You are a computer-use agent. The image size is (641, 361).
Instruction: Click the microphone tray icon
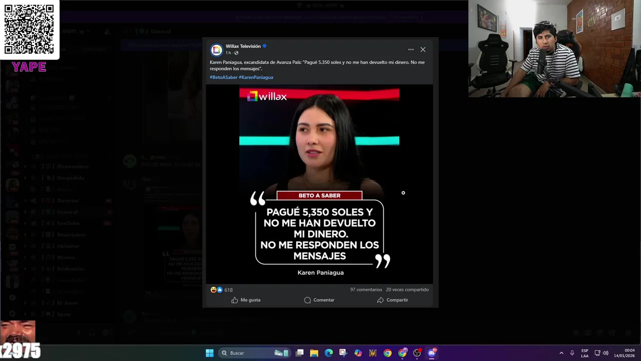(572, 353)
